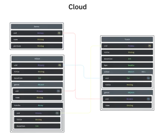Select the bpm Double row in Track table
164x134 pixels.
127,65
